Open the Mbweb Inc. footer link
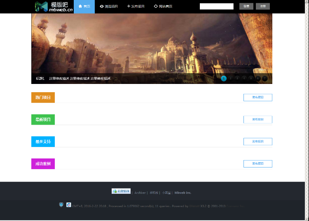The height and width of the screenshot is (221, 309). coord(183,193)
